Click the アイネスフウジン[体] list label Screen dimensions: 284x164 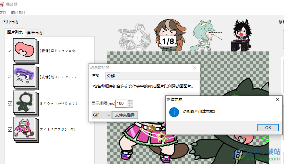click(x=57, y=129)
